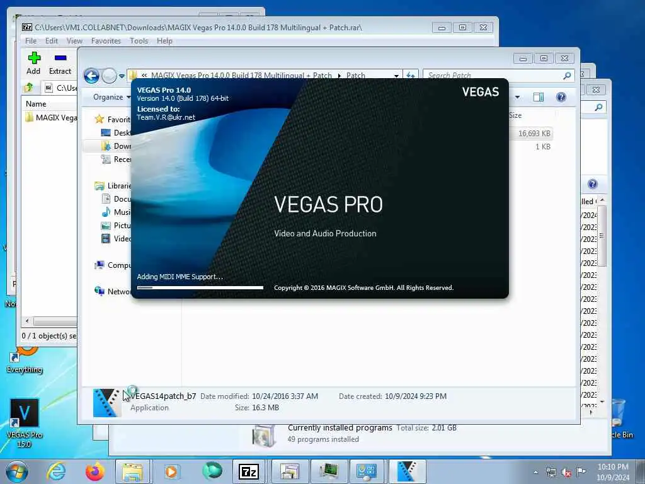
Task: Open the View menu in 7-Zip
Action: point(74,41)
